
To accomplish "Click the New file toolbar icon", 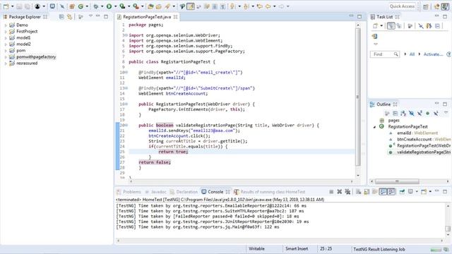I will [x=6, y=6].
